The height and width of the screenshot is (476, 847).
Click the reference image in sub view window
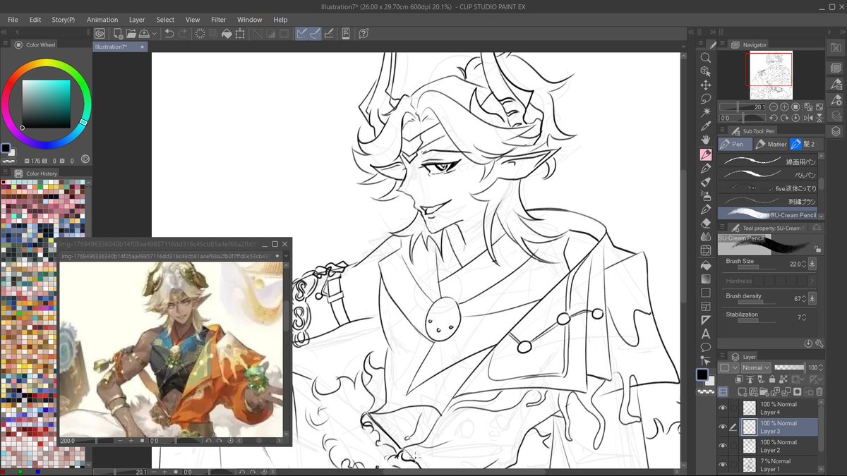[171, 349]
